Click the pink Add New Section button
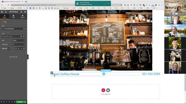This screenshot has height=104, width=186. (103, 90)
